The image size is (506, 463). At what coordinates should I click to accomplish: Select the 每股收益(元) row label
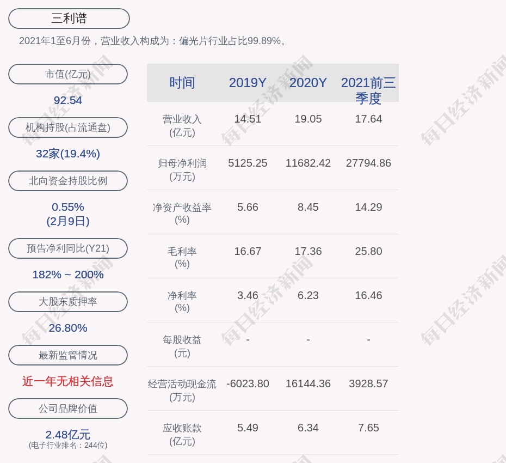click(182, 346)
